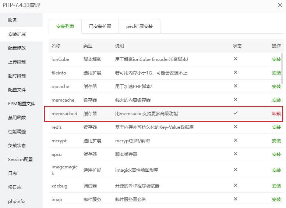This screenshot has height=208, width=286.
Task: Go to 上传限制 section
Action: click(x=21, y=62)
